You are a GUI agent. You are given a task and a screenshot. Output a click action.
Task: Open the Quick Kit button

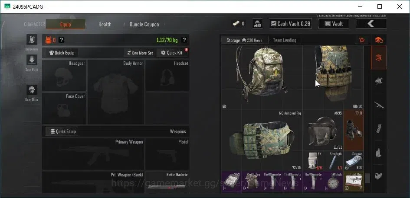coord(172,53)
